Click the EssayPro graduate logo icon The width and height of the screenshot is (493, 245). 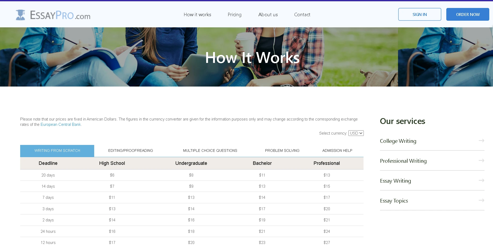click(20, 15)
